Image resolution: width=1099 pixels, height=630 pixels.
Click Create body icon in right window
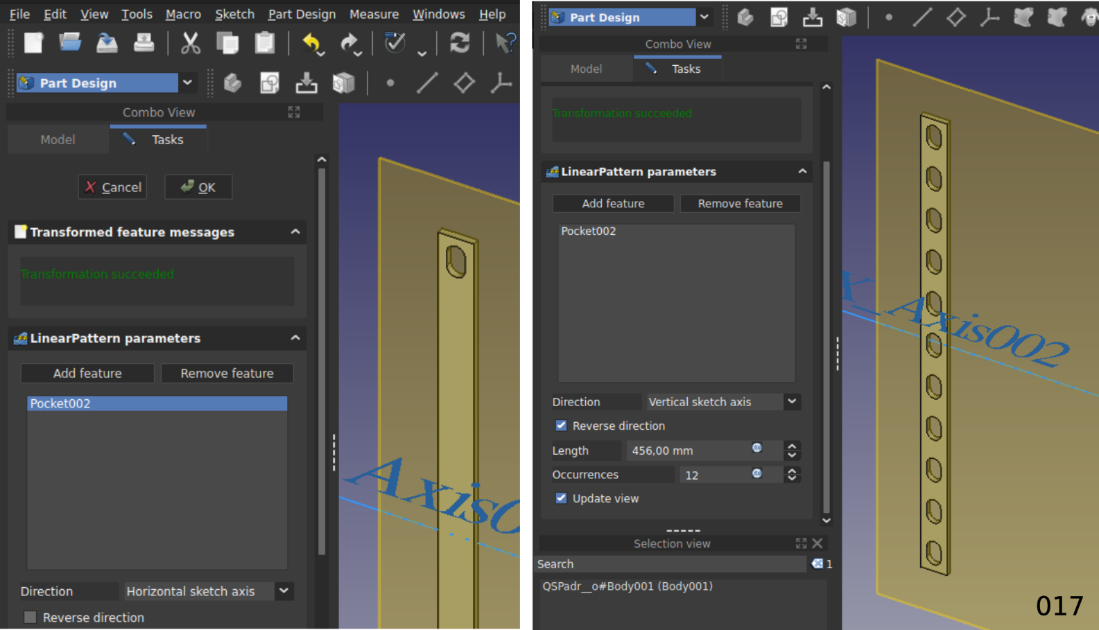pos(745,17)
